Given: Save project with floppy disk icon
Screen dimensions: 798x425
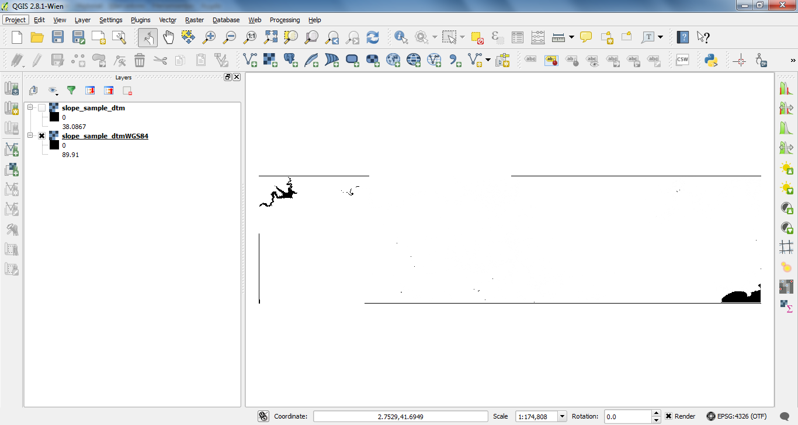Looking at the screenshot, I should [x=58, y=37].
